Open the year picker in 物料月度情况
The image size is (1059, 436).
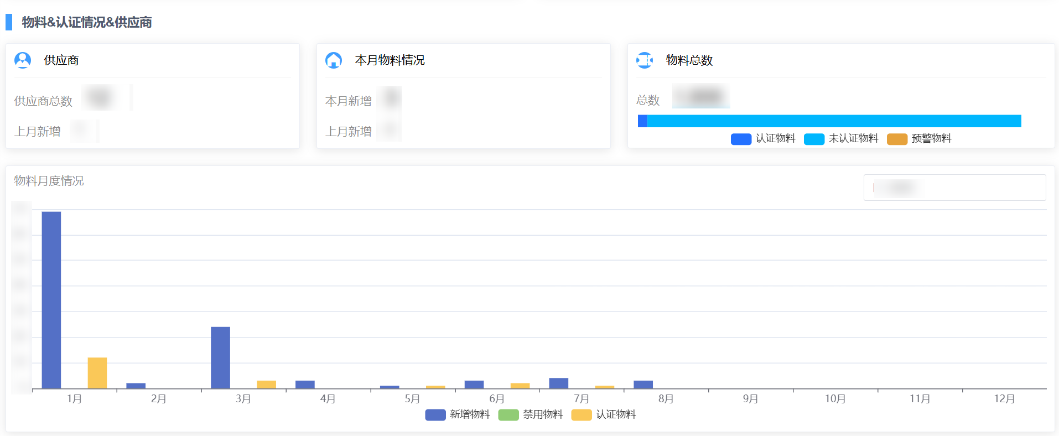coord(954,188)
